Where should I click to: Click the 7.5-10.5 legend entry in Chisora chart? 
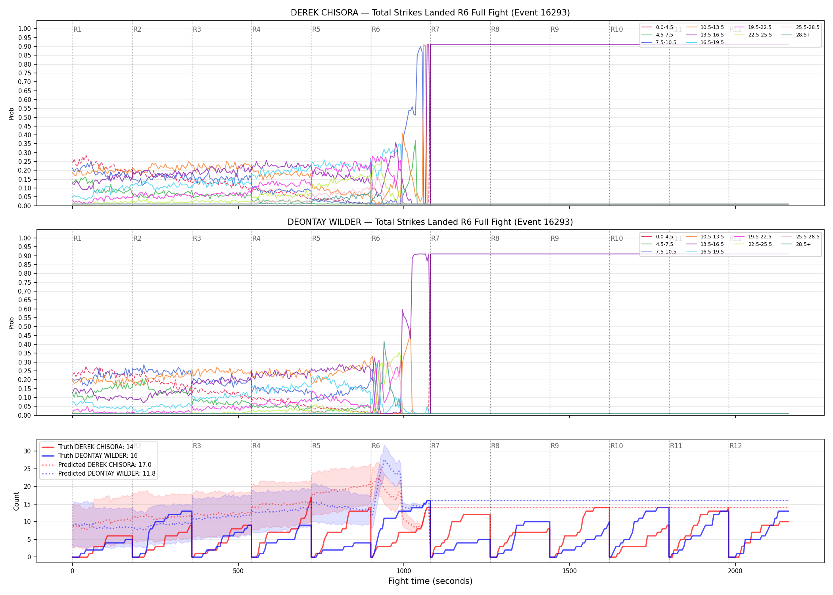click(x=659, y=42)
